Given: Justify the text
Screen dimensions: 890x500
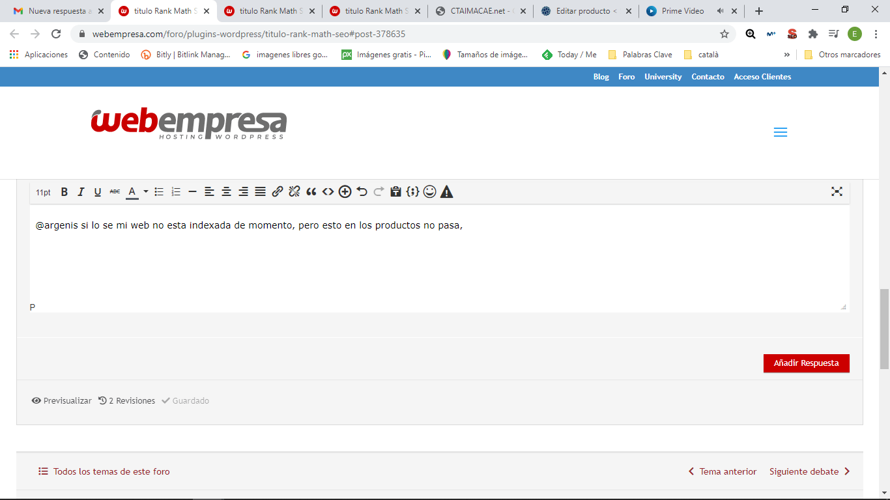Looking at the screenshot, I should [260, 191].
